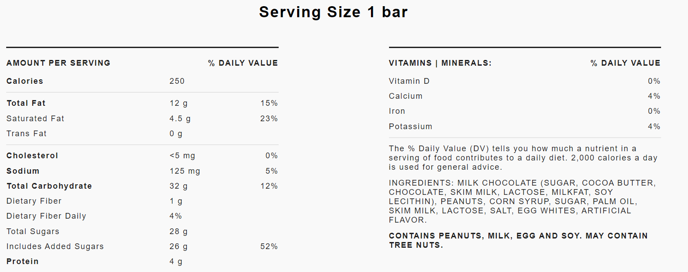The height and width of the screenshot is (272, 688).
Task: Click the Sodium 125 mg value
Action: [x=185, y=171]
